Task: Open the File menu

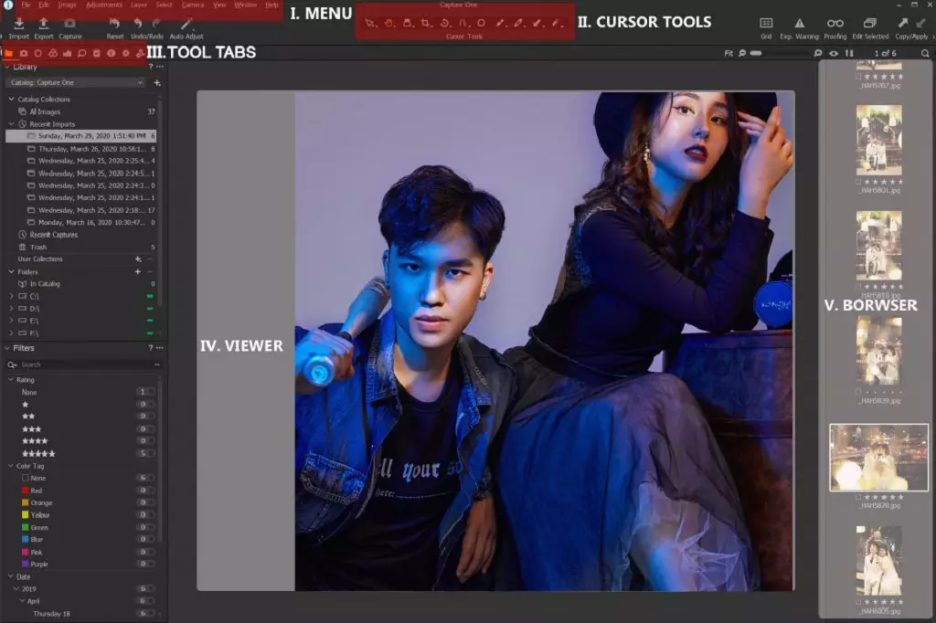Action: [x=27, y=5]
